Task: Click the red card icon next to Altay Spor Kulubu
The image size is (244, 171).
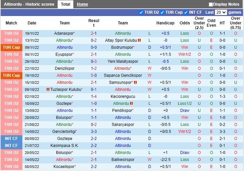Action: [139, 40]
